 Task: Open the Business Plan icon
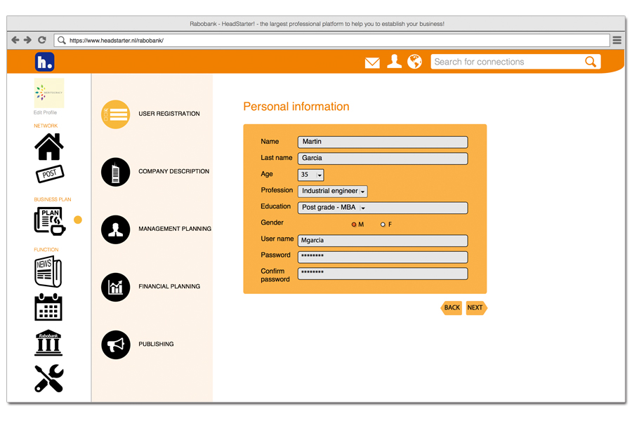click(x=48, y=220)
